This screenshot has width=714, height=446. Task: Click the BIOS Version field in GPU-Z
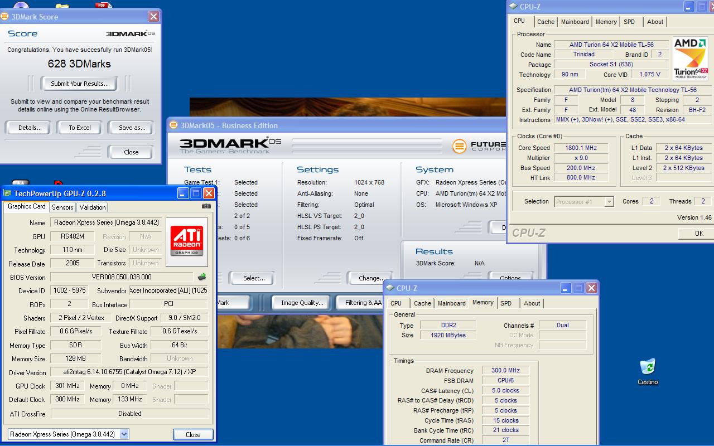122,277
